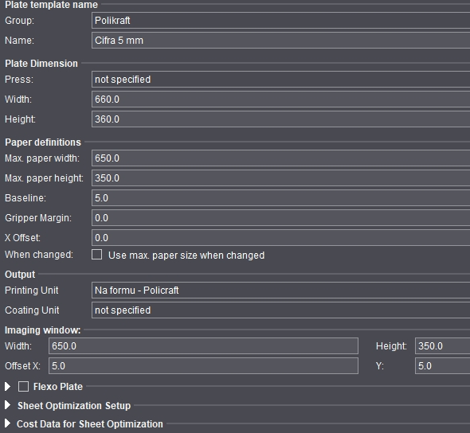Image resolution: width=470 pixels, height=433 pixels.
Task: Enable Use max. paper size when changed
Action: [x=97, y=255]
